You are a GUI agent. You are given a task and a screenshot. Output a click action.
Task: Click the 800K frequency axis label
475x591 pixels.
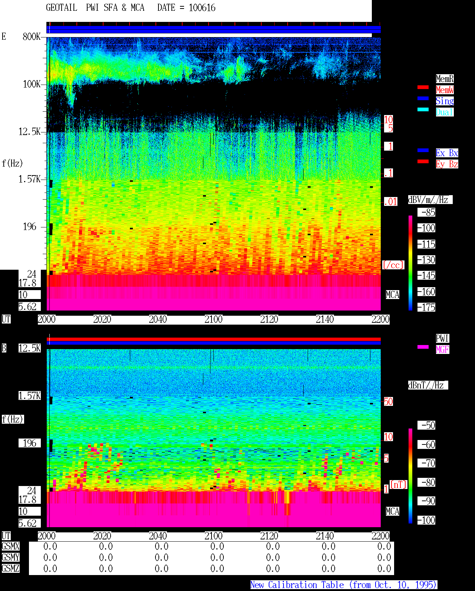[x=32, y=36]
